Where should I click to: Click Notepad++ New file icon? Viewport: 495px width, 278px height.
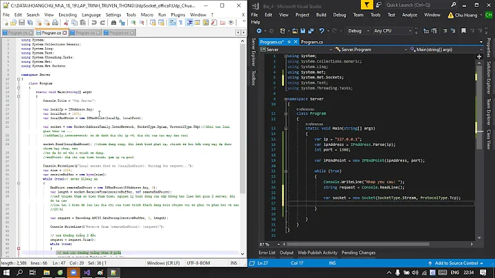coord(5,23)
